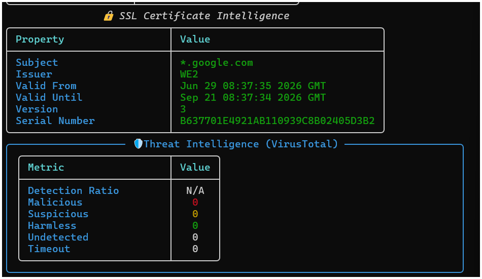The image size is (482, 279).
Task: Click the SSL Certificate Intelligence title
Action: pos(204,16)
